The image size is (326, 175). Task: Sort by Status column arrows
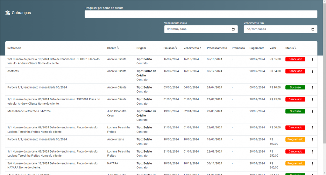[295, 48]
